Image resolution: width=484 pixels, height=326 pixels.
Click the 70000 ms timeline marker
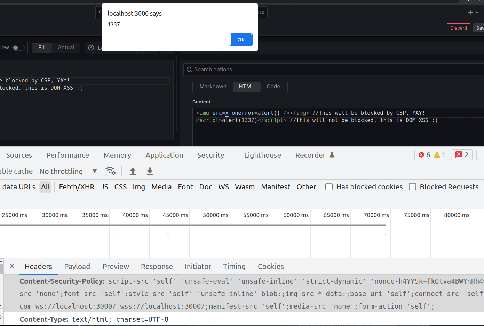click(376, 215)
